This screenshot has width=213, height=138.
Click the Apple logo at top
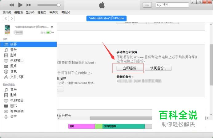102,5
